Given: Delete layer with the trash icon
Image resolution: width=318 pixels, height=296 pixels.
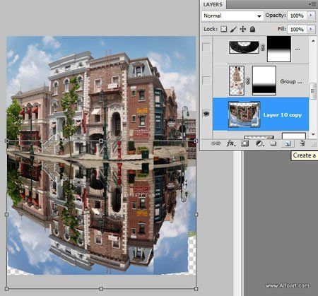Looking at the screenshot, I should (x=302, y=143).
